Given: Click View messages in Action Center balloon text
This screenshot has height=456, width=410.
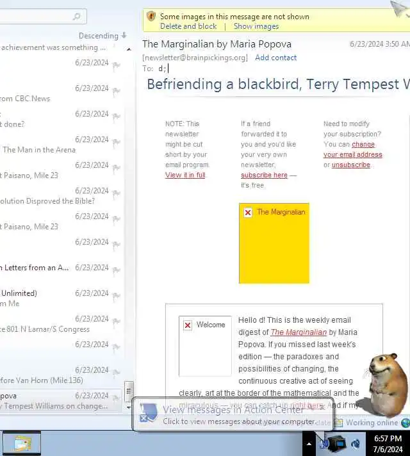Looking at the screenshot, I should tap(233, 410).
